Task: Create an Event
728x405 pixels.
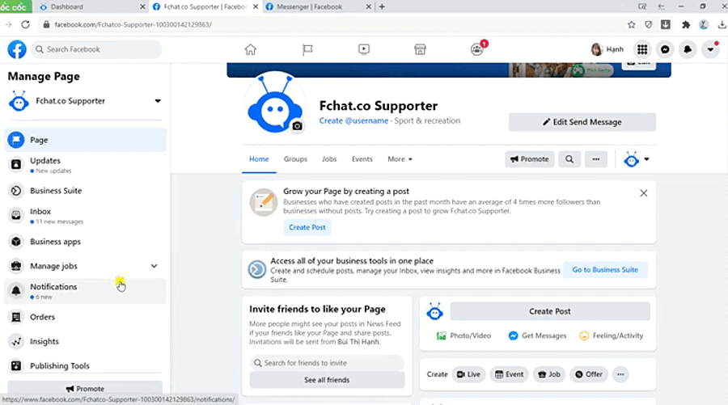Action: pos(510,374)
